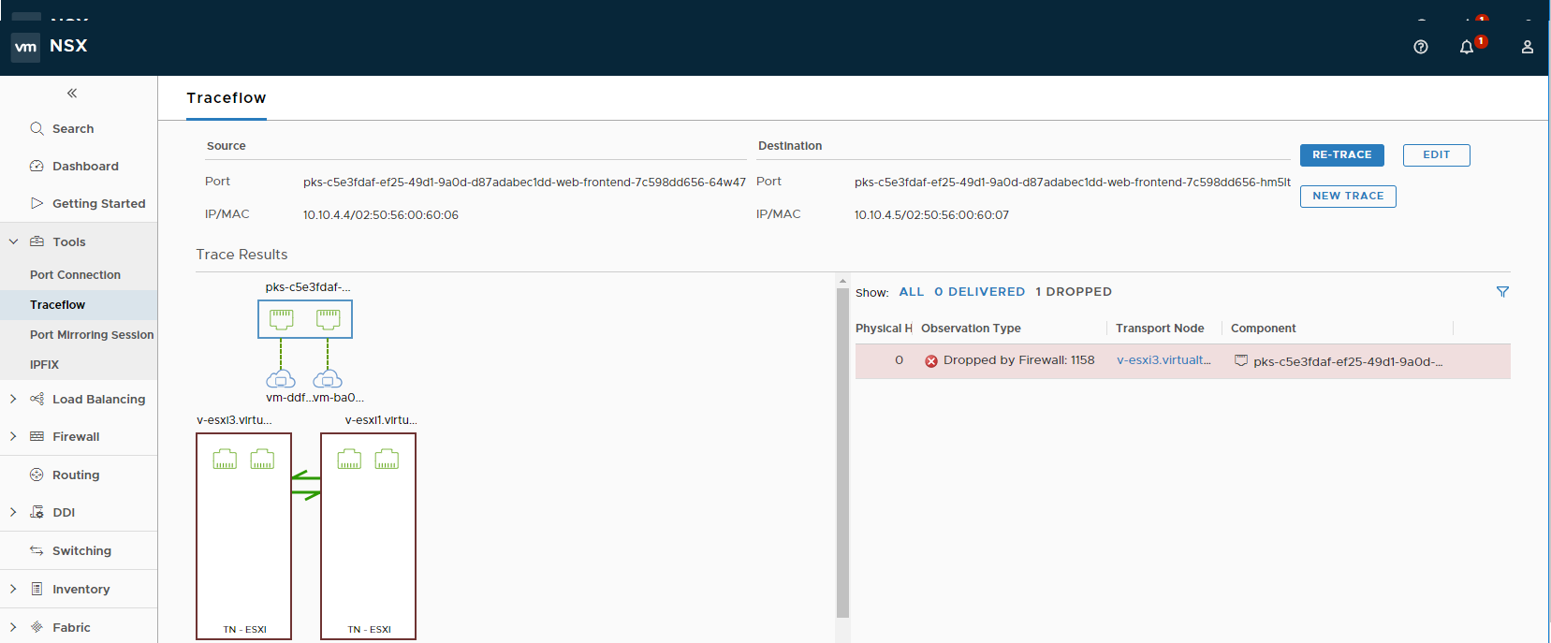Open the trace results filter funnel
Screen dimensions: 1551x643
click(1502, 292)
